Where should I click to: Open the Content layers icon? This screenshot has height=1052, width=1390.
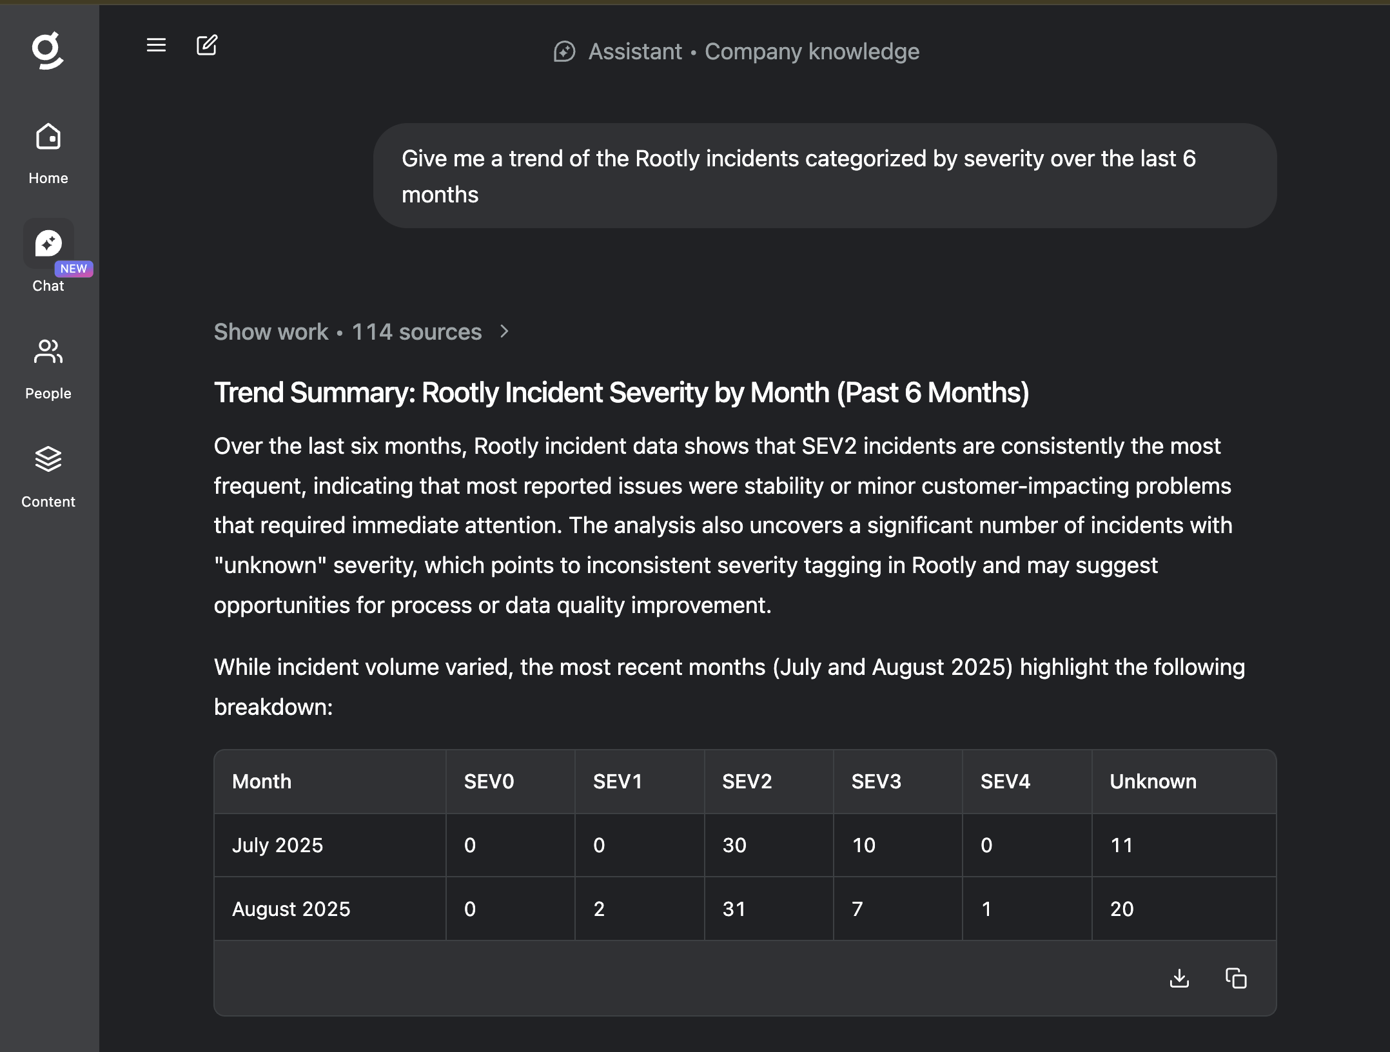pyautogui.click(x=48, y=460)
